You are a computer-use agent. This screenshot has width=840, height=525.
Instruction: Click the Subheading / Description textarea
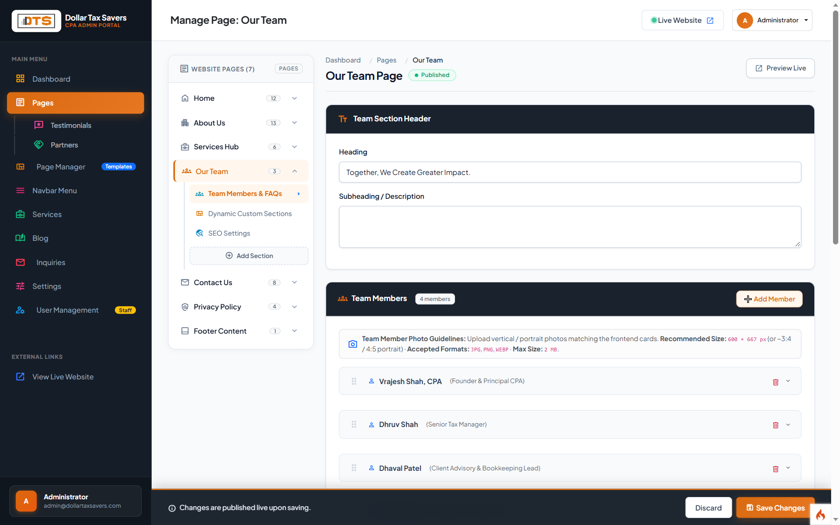click(570, 227)
